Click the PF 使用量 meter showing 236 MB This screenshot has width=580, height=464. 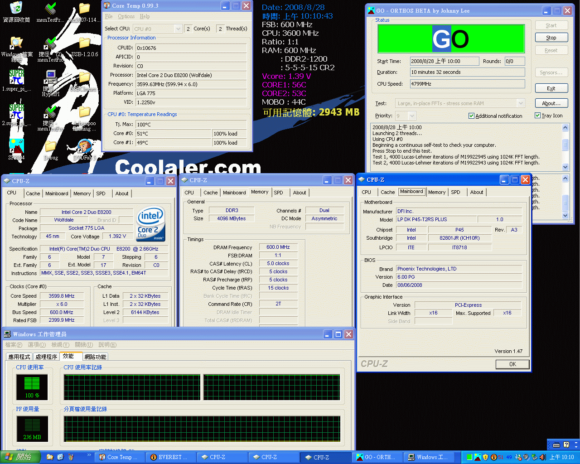pyautogui.click(x=32, y=429)
